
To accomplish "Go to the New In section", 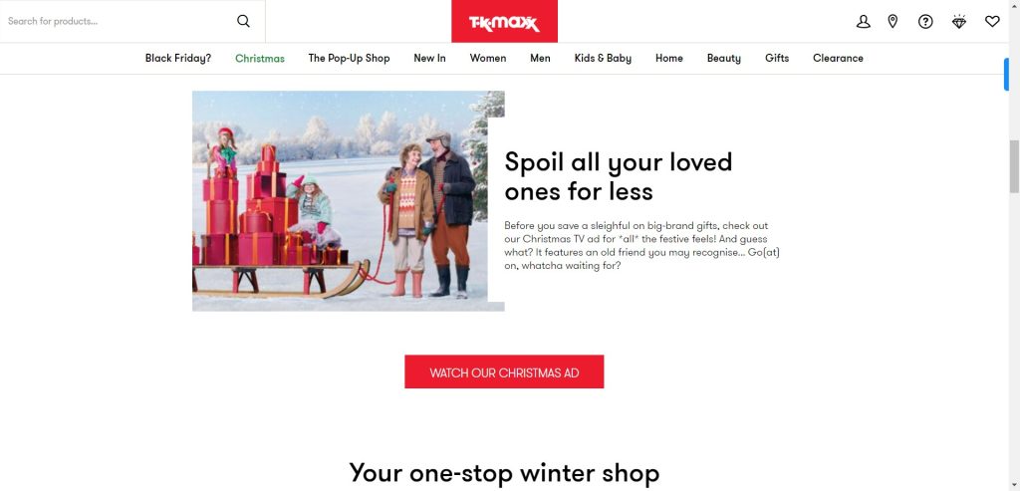I will click(429, 58).
